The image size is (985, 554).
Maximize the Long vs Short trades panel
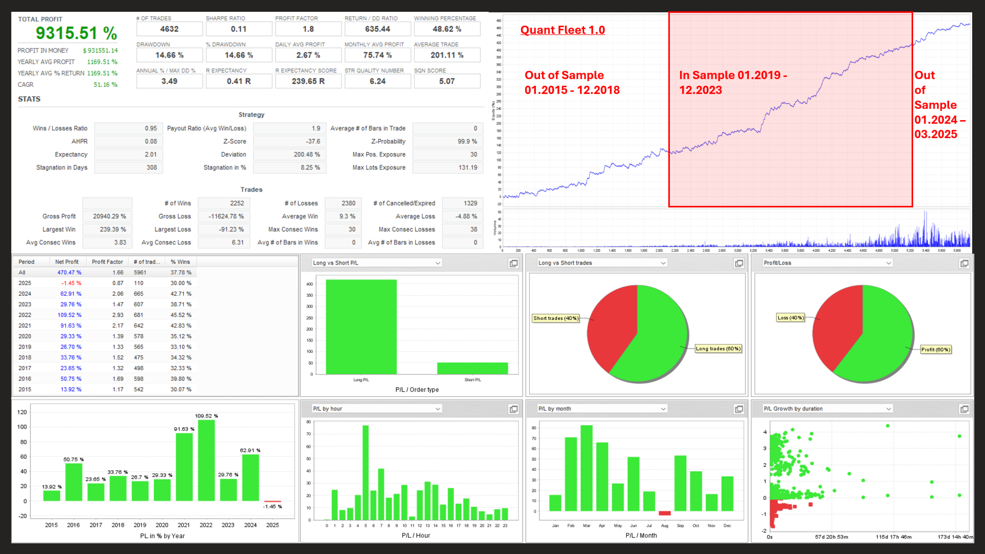[739, 263]
